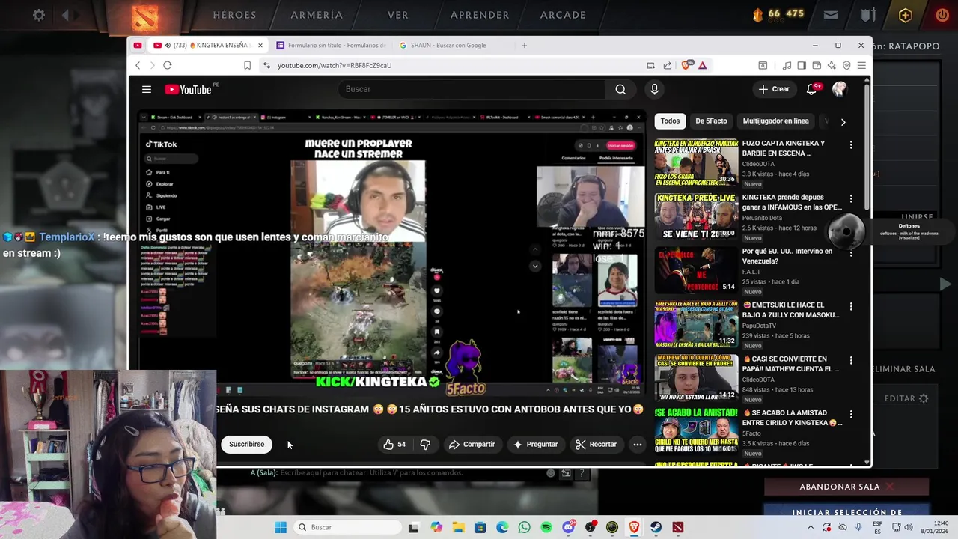Open the YouTube account avatar menu

coord(839,89)
